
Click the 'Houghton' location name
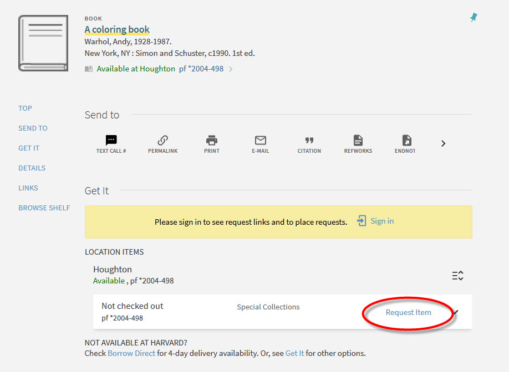click(x=113, y=270)
